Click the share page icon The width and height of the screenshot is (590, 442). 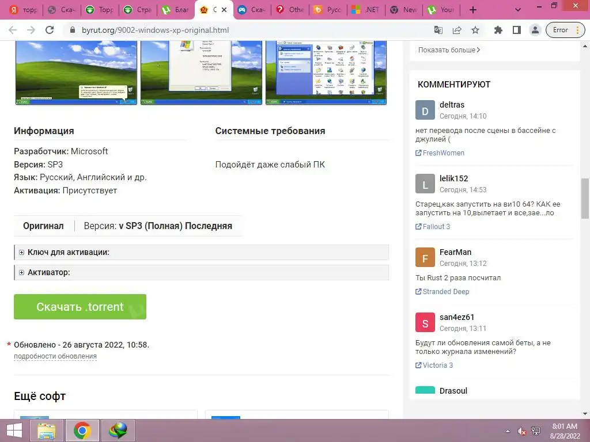tap(457, 30)
